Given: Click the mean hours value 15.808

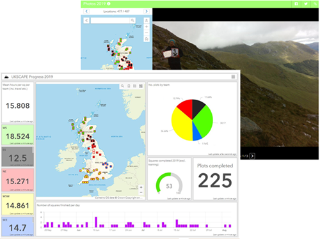Looking at the screenshot, I should [x=18, y=105].
